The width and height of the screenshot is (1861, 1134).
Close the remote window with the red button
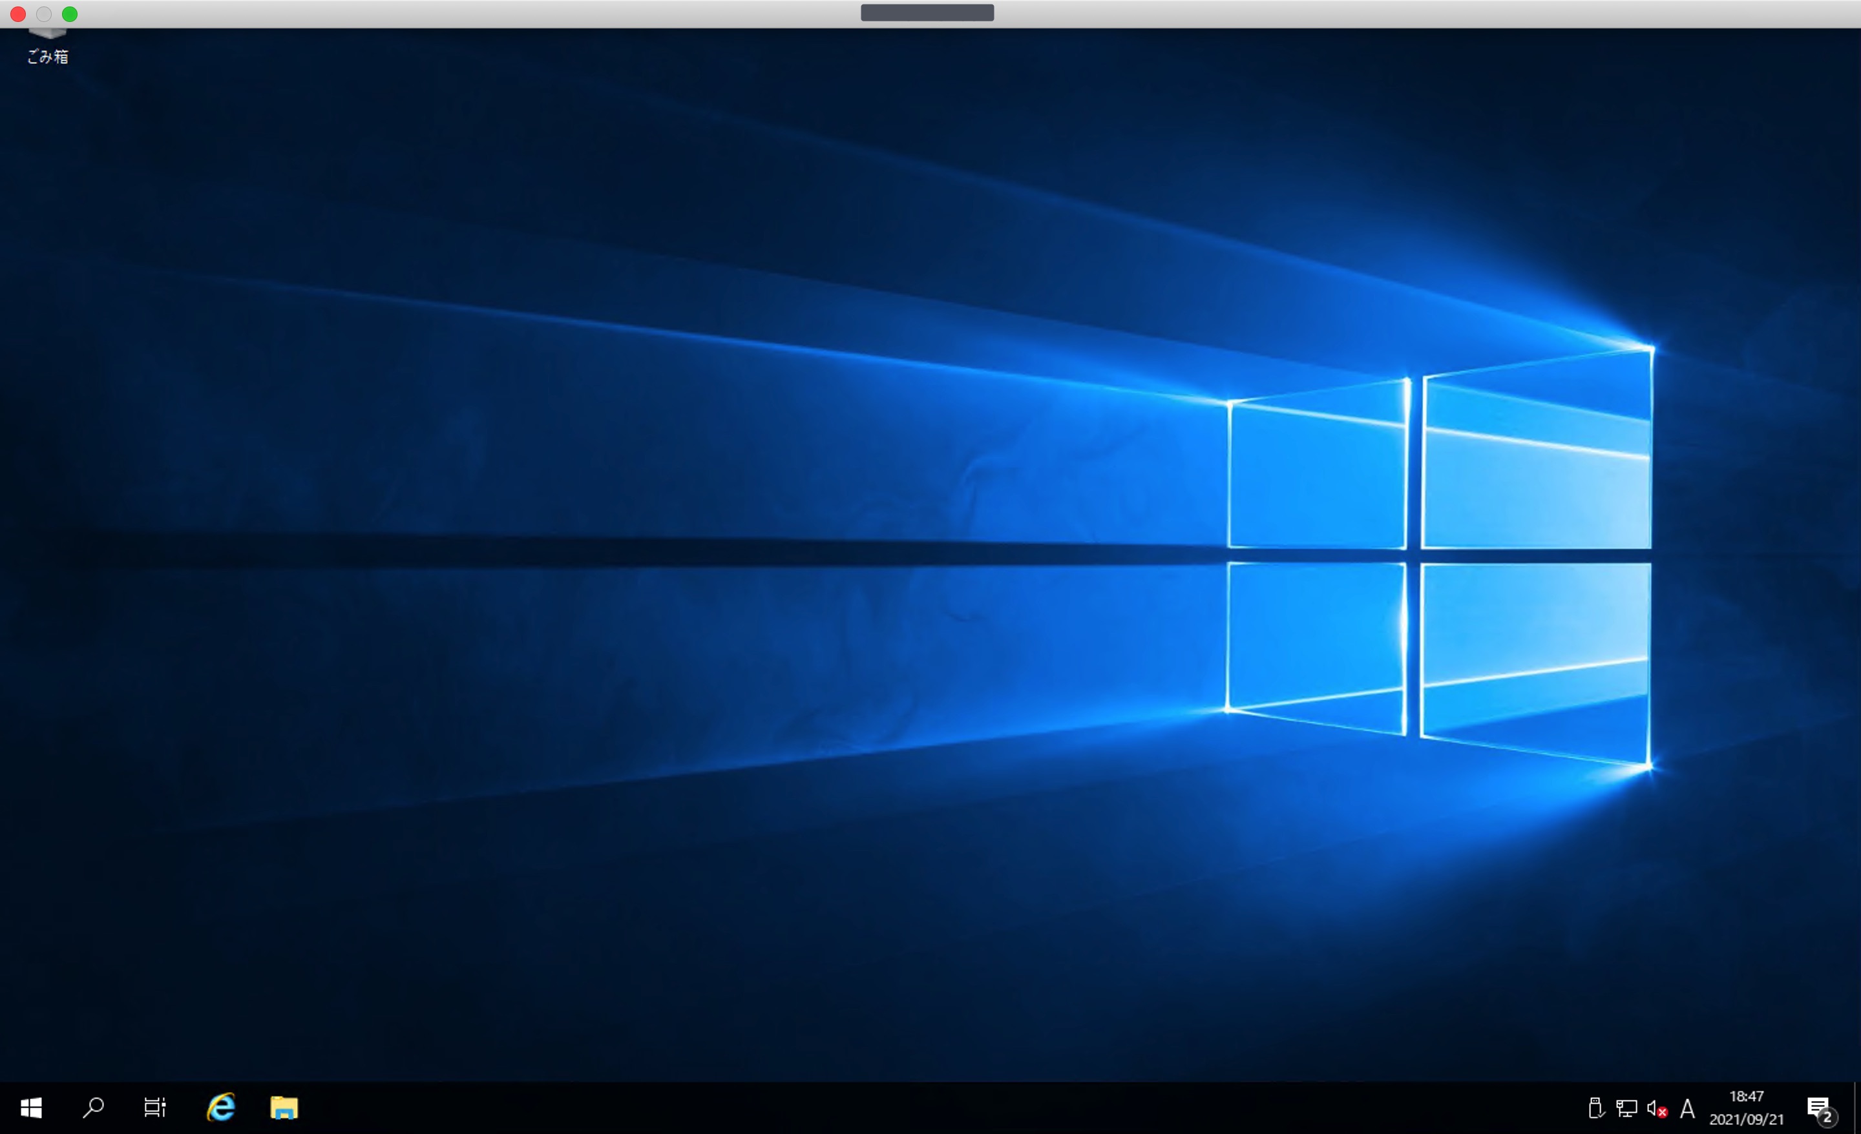point(18,14)
